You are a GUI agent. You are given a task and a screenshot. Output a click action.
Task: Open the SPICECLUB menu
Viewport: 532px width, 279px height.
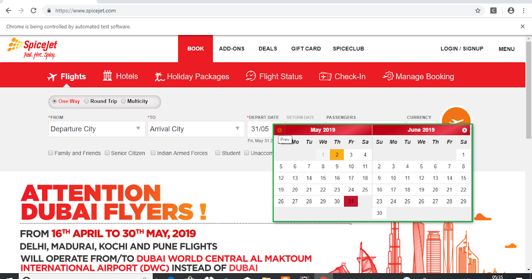pos(348,49)
